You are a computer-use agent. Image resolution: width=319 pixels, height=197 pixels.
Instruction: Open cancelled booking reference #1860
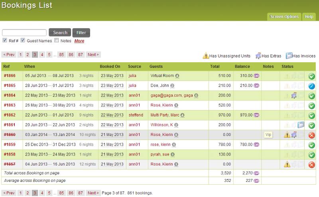10,135
